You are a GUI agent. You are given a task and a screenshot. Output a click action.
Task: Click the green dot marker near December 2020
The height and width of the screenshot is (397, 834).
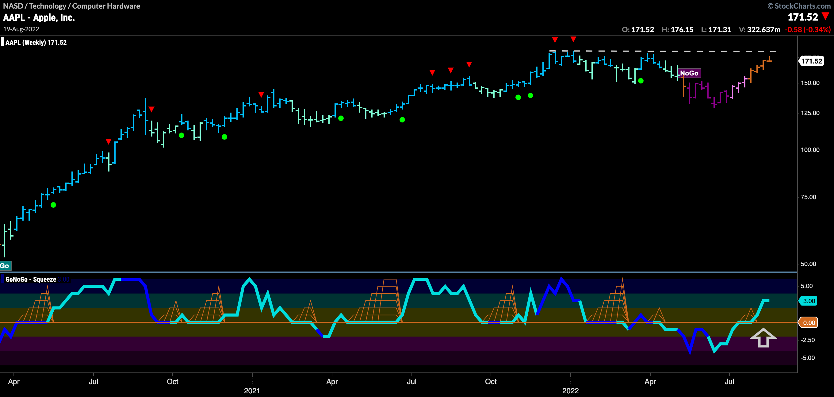click(x=224, y=137)
